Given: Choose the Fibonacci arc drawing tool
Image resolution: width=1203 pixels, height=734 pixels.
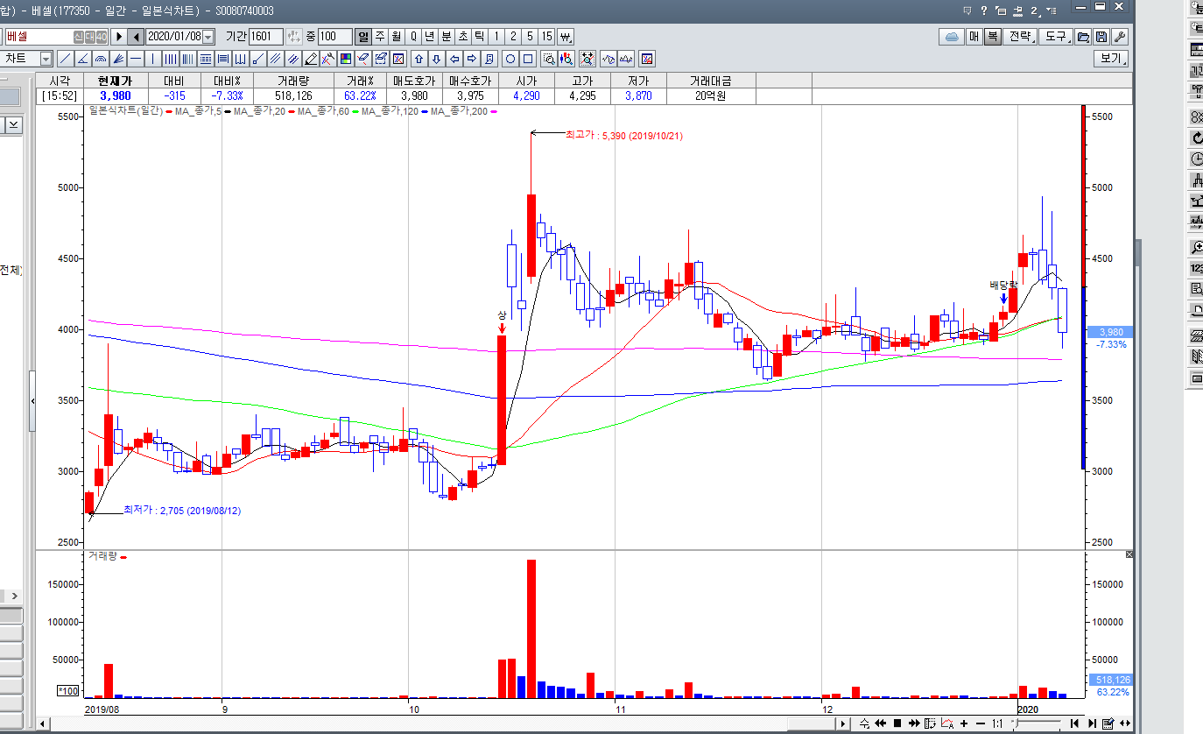Looking at the screenshot, I should tap(101, 59).
